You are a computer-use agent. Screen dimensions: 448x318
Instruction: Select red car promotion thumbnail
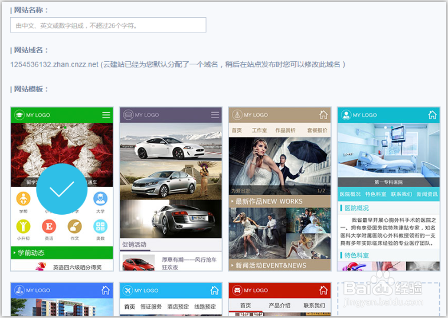point(139,263)
